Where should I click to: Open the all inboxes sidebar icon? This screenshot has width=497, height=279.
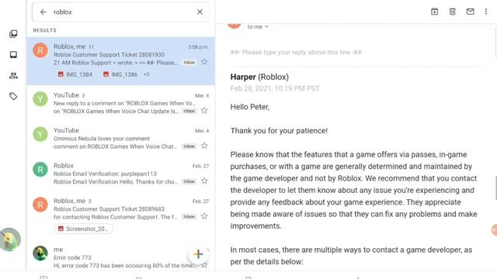(13, 33)
